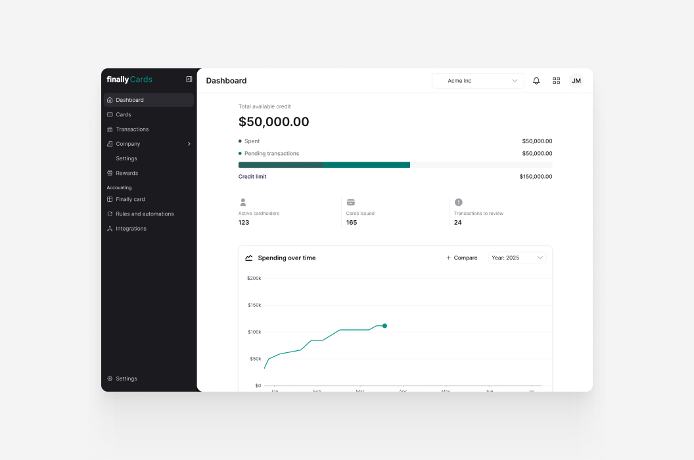694x460 pixels.
Task: Click the latest data point on the chart
Action: click(x=384, y=326)
